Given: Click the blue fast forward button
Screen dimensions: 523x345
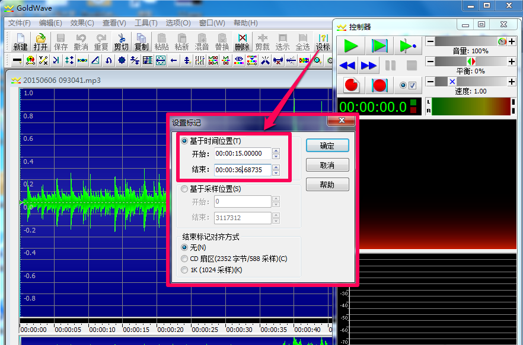Looking at the screenshot, I should pyautogui.click(x=368, y=65).
